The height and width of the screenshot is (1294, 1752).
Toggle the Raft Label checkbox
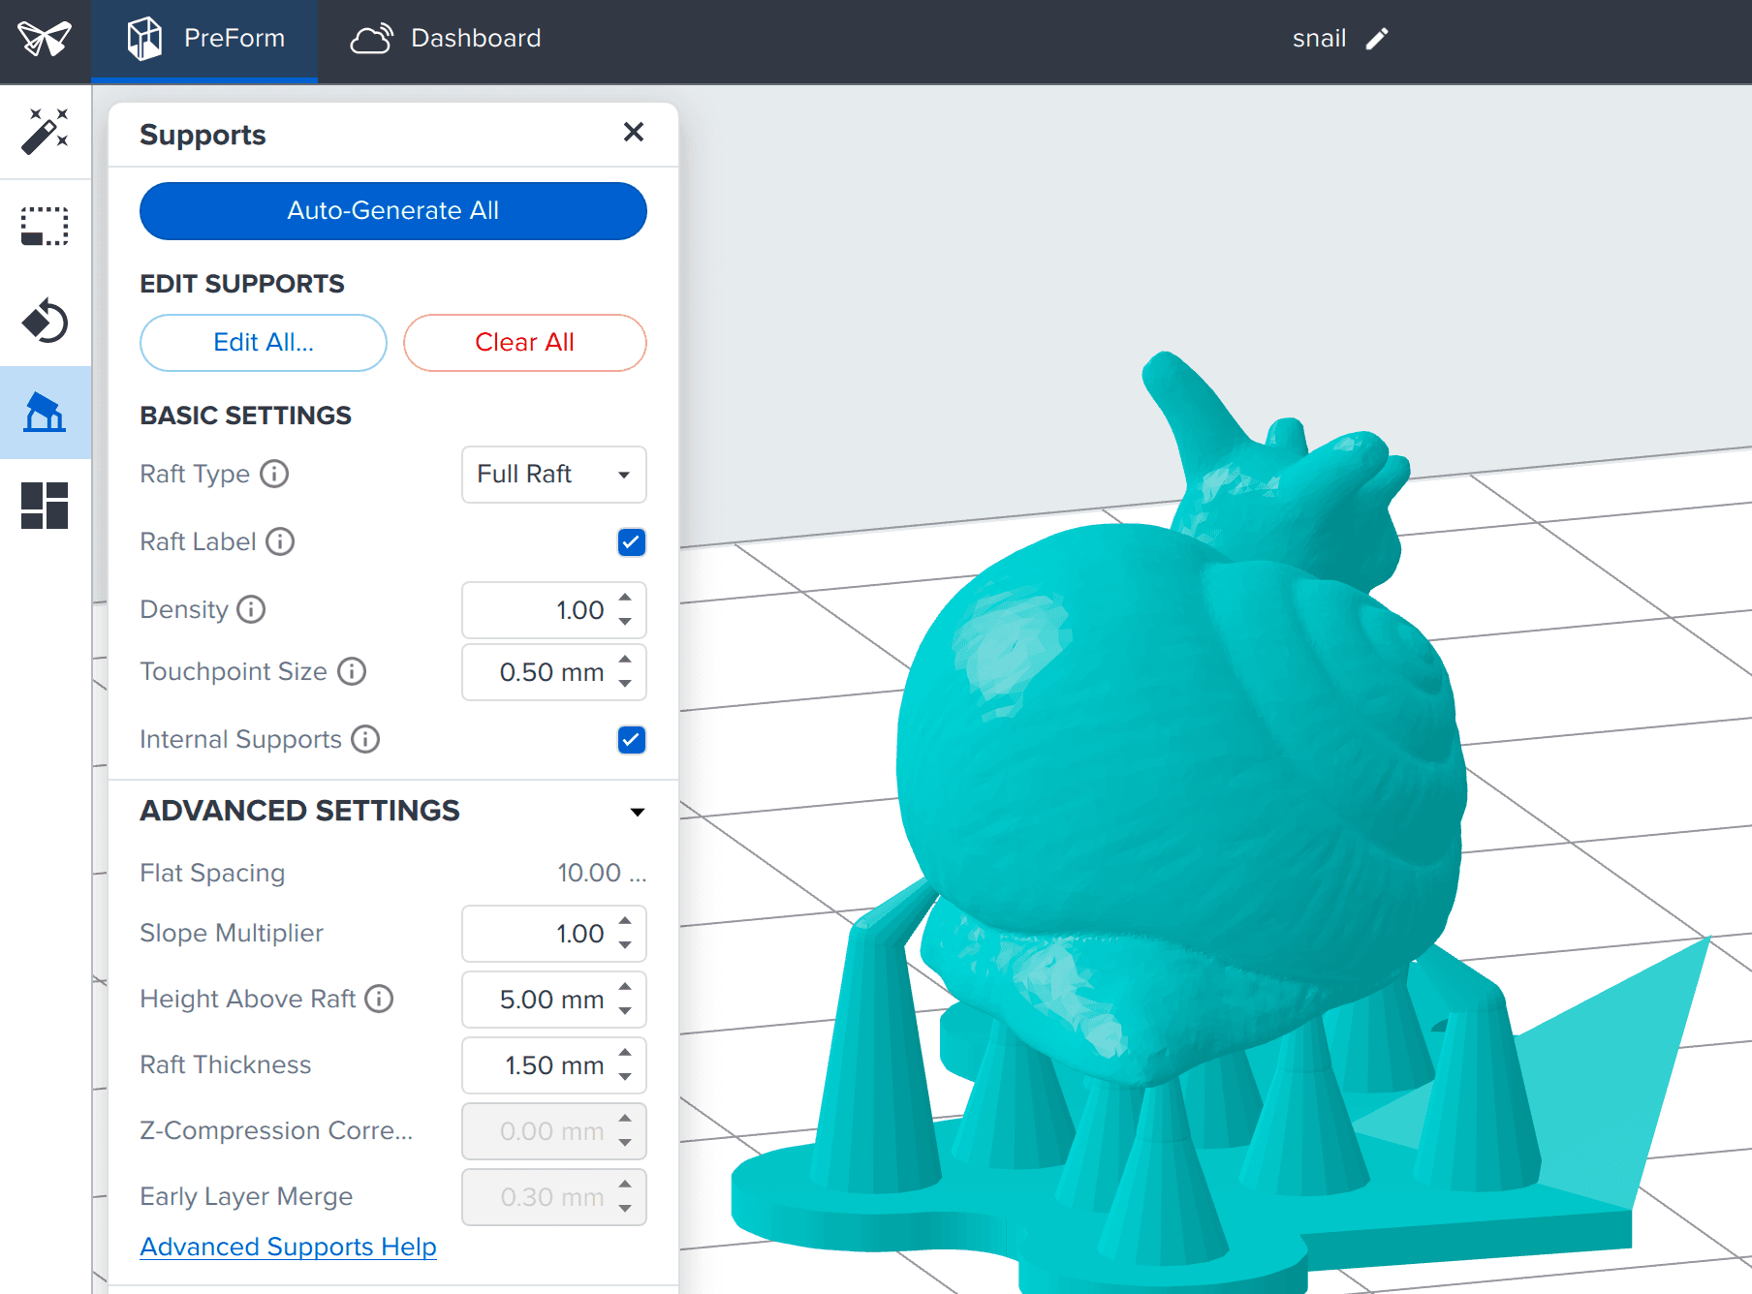(632, 542)
